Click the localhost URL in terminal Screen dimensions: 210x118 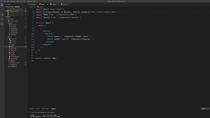(50, 115)
